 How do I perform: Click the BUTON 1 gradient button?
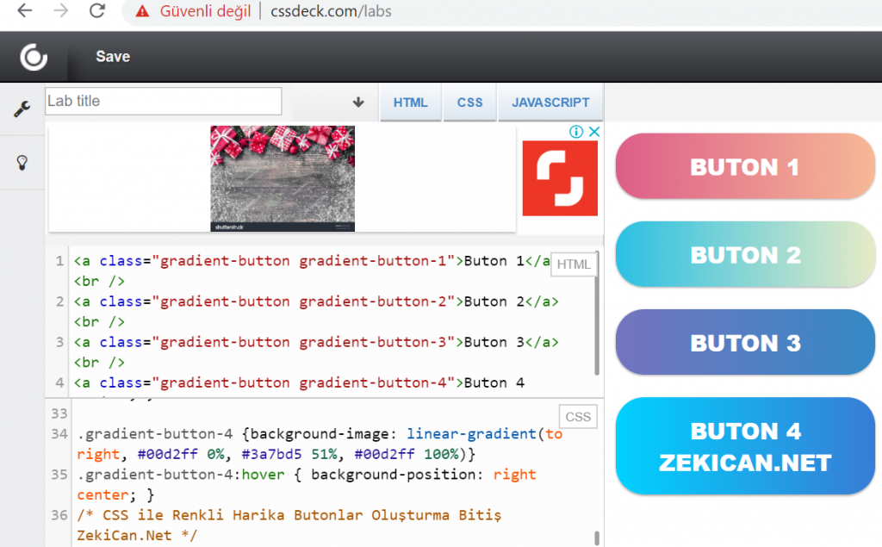coord(744,167)
